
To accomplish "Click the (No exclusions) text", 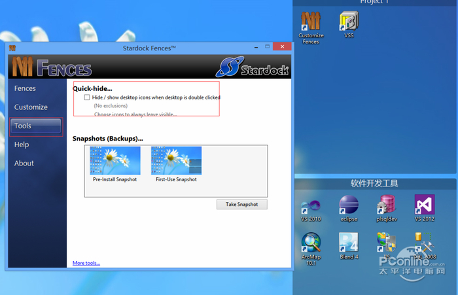I will click(x=111, y=106).
